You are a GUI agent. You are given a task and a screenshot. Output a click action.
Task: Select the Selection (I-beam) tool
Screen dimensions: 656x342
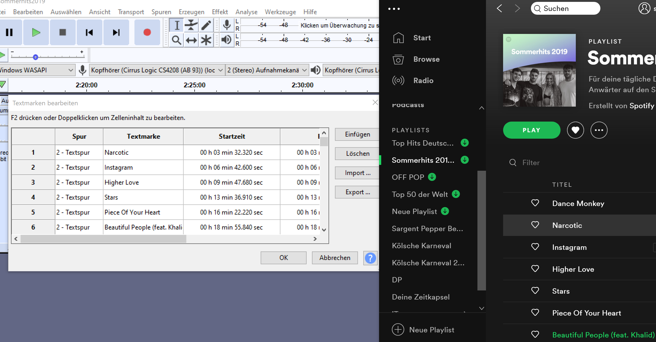pyautogui.click(x=177, y=25)
